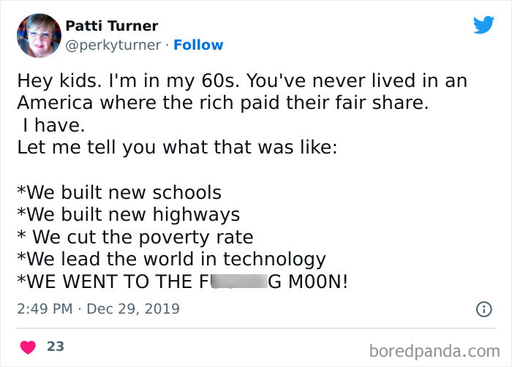Click the Patti Turner display name
Screen dimensions: 512x367
111,26
